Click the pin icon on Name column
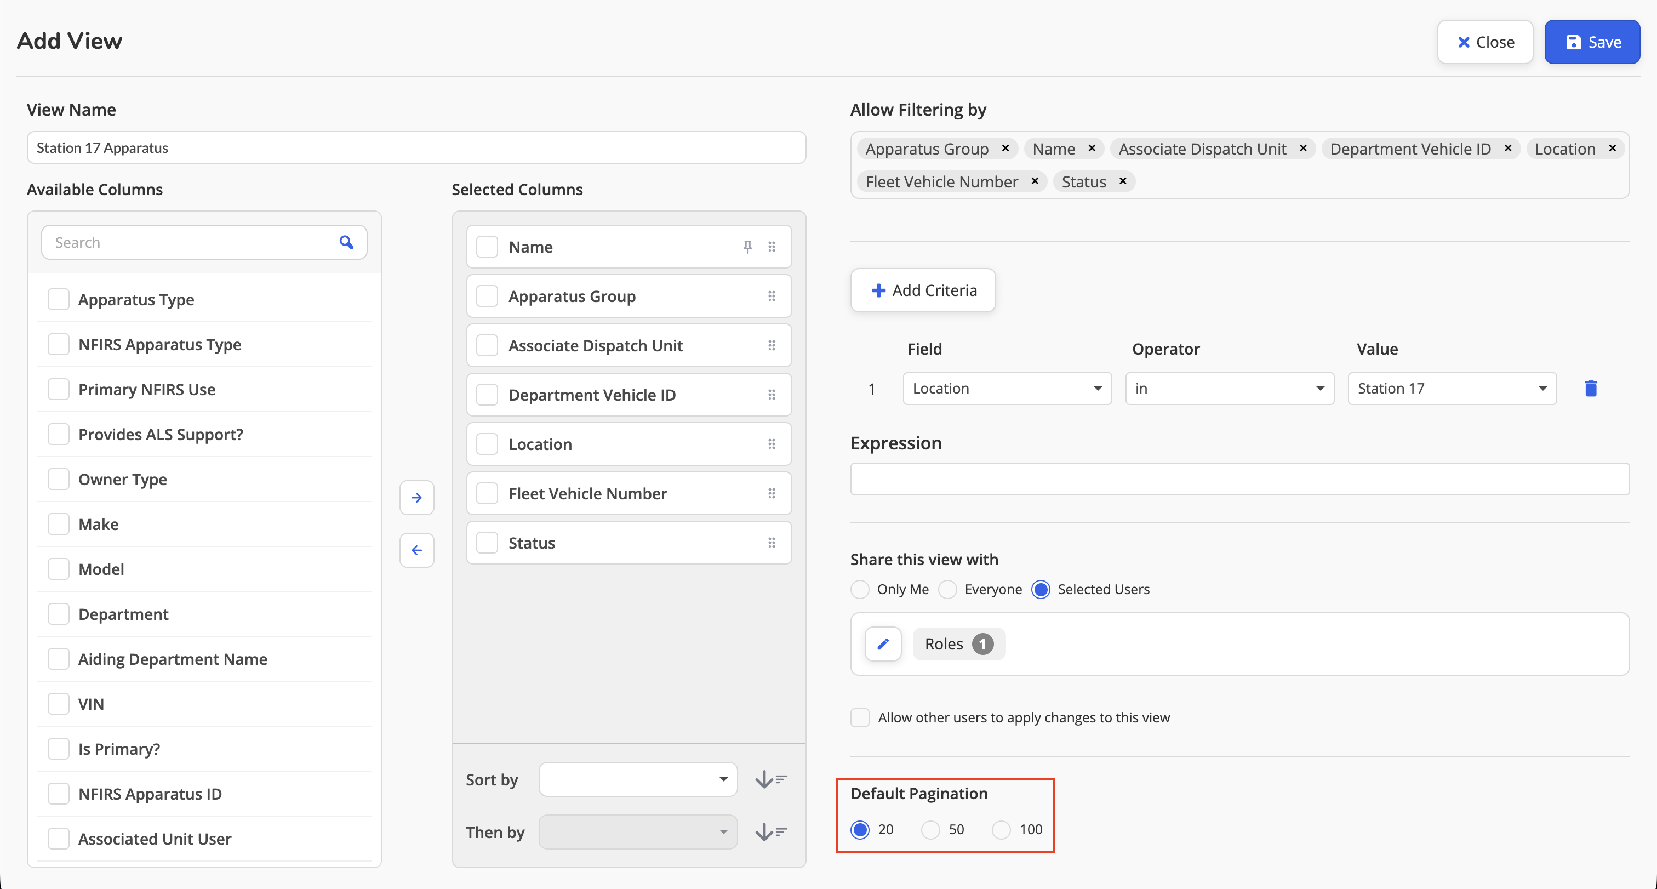The height and width of the screenshot is (889, 1657). pos(747,247)
